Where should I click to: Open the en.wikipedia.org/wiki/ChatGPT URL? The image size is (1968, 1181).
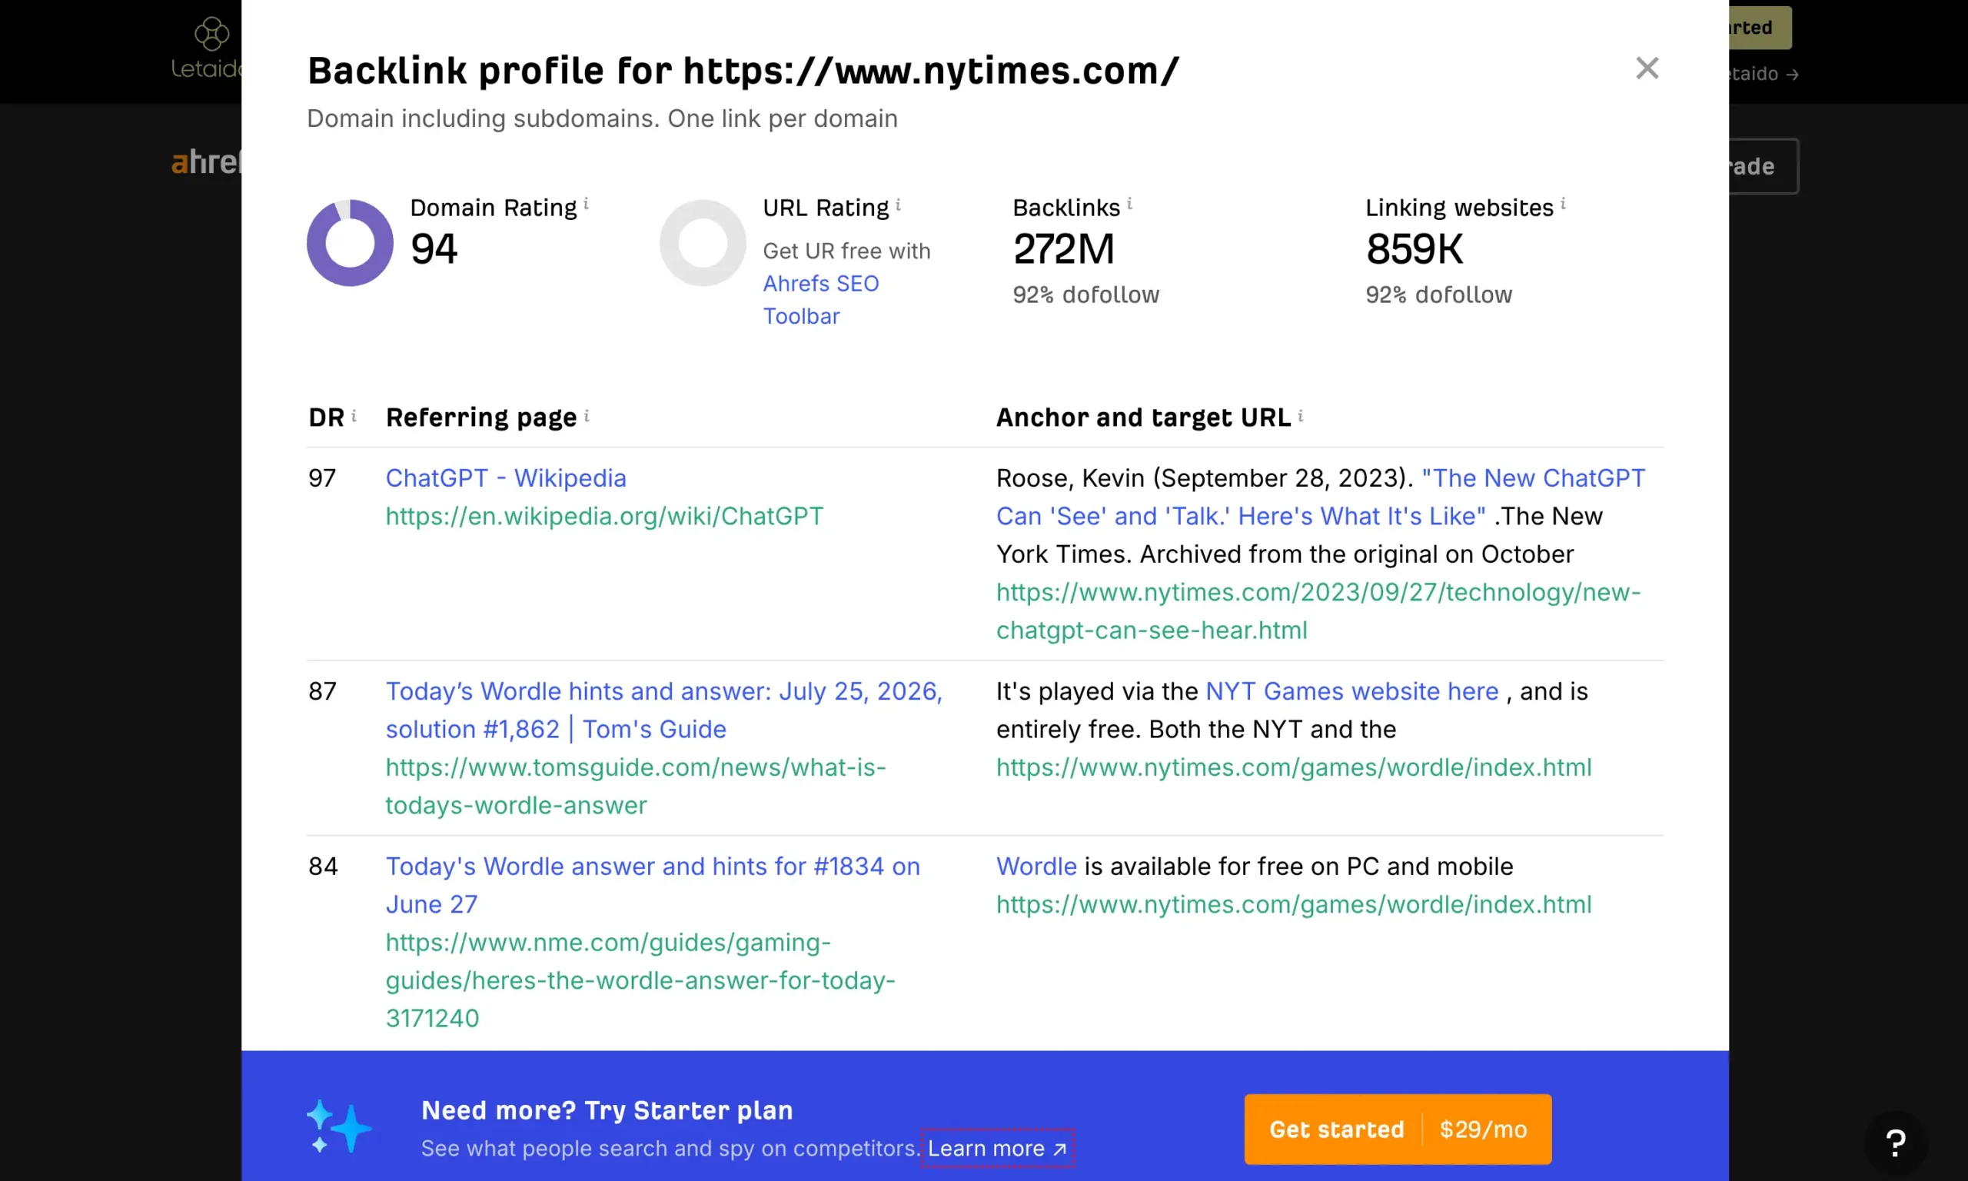point(604,516)
